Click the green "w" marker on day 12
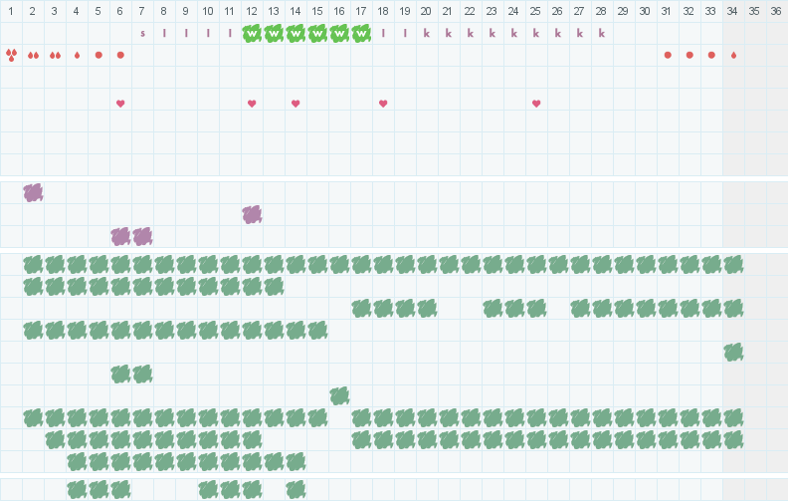This screenshot has height=501, width=788. [252, 33]
